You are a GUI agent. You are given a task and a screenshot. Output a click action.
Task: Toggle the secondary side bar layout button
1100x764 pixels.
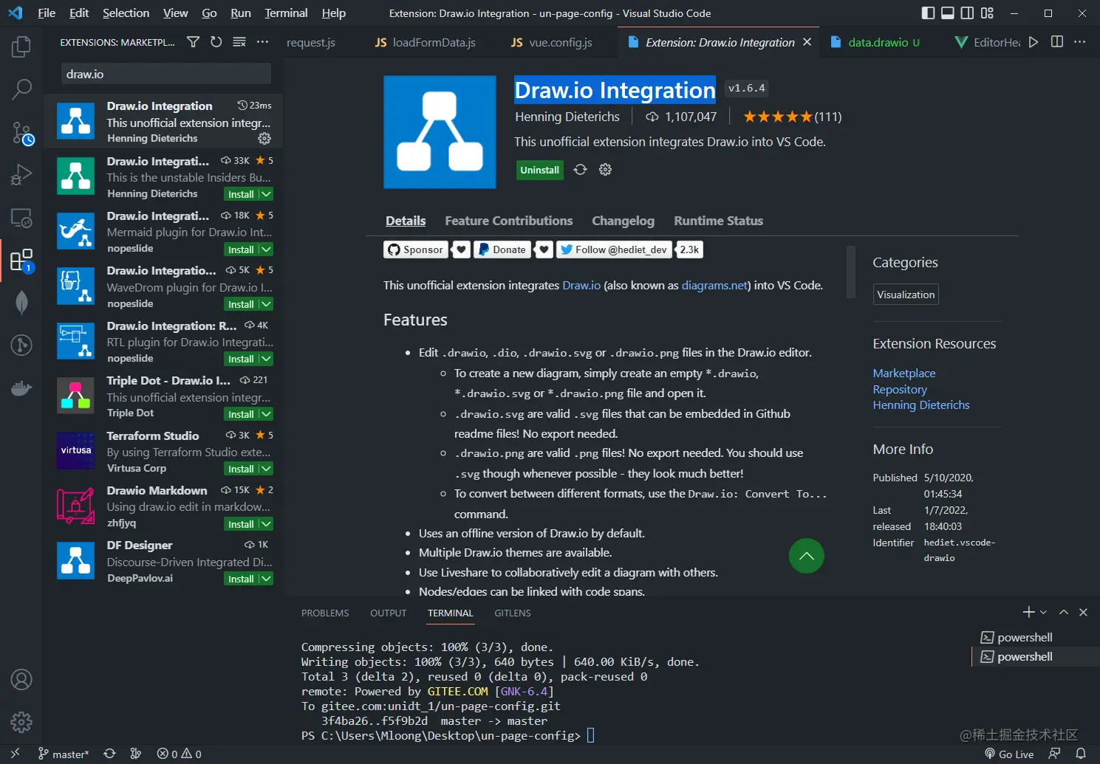967,13
